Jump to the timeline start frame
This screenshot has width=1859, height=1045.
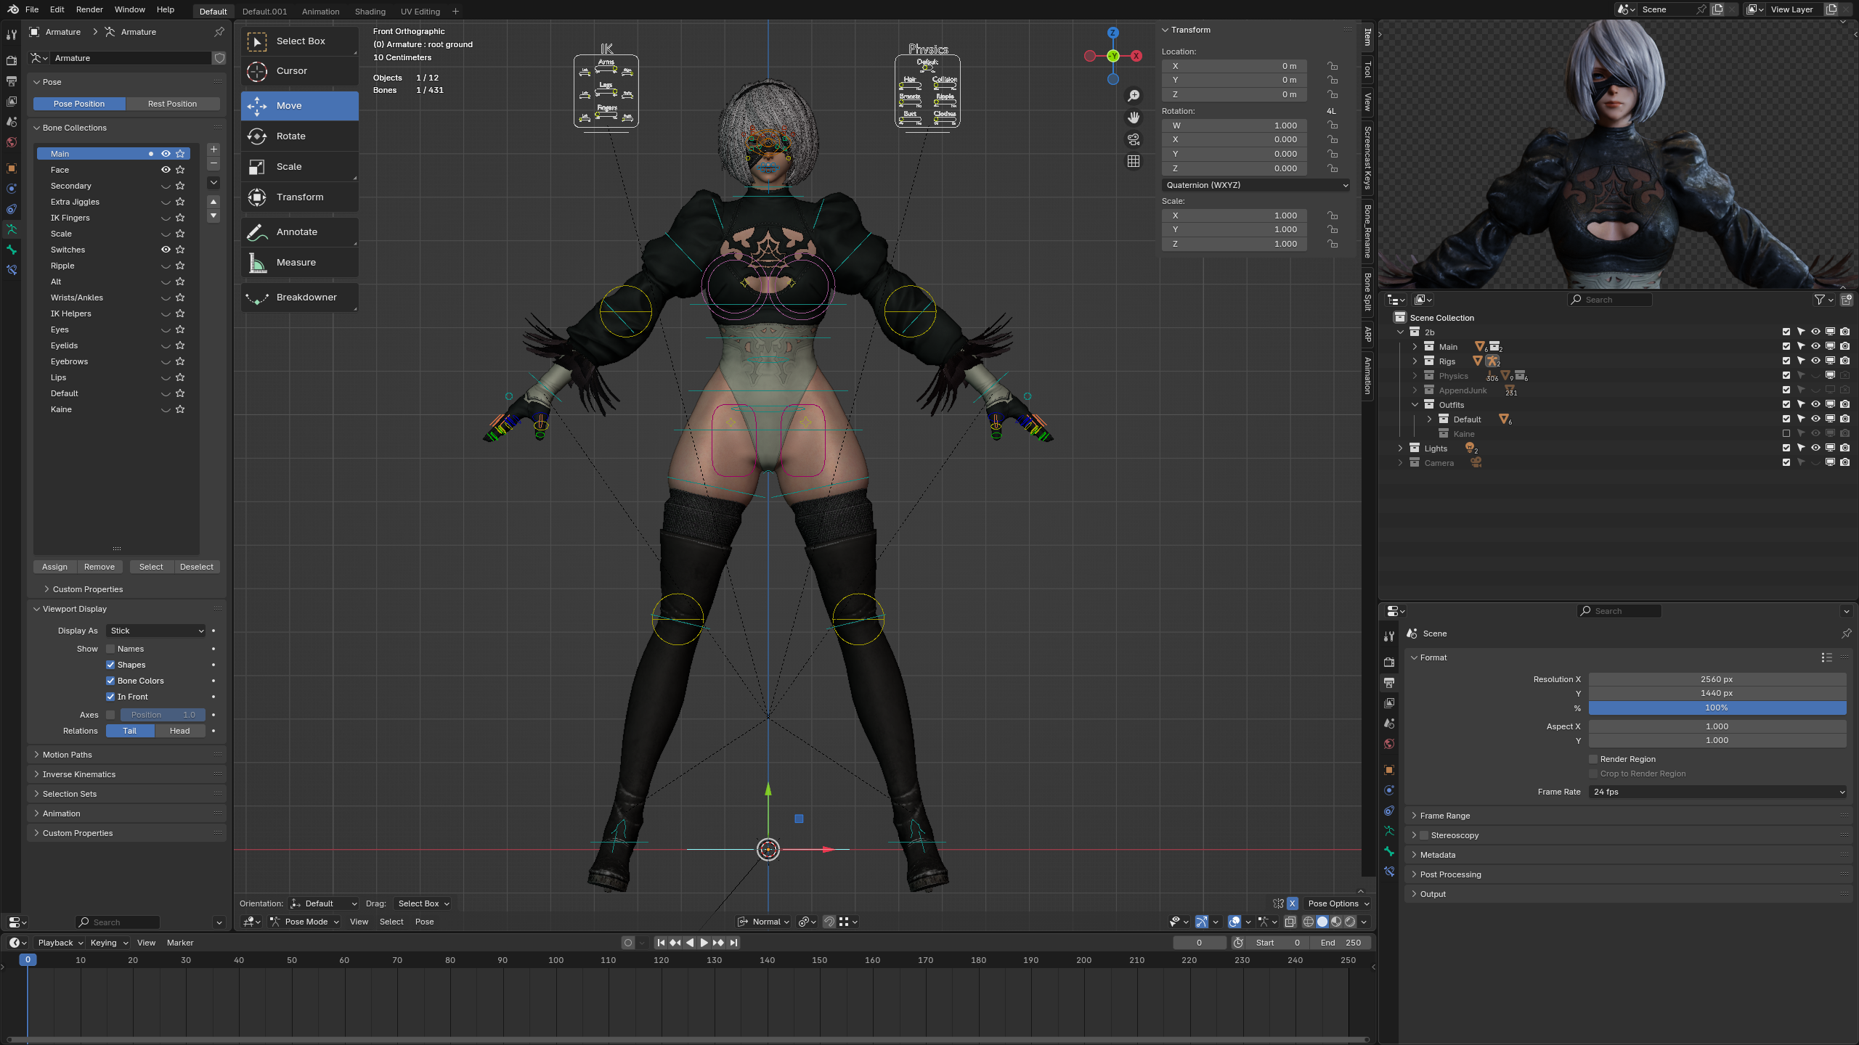661,943
